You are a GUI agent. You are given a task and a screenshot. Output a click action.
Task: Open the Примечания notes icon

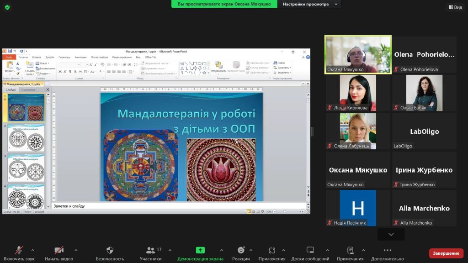click(350, 250)
